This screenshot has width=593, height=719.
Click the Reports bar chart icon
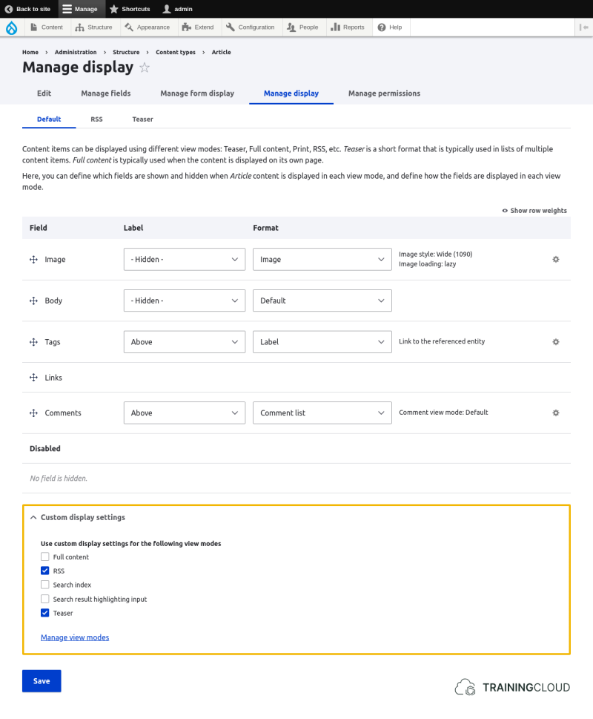pyautogui.click(x=336, y=27)
